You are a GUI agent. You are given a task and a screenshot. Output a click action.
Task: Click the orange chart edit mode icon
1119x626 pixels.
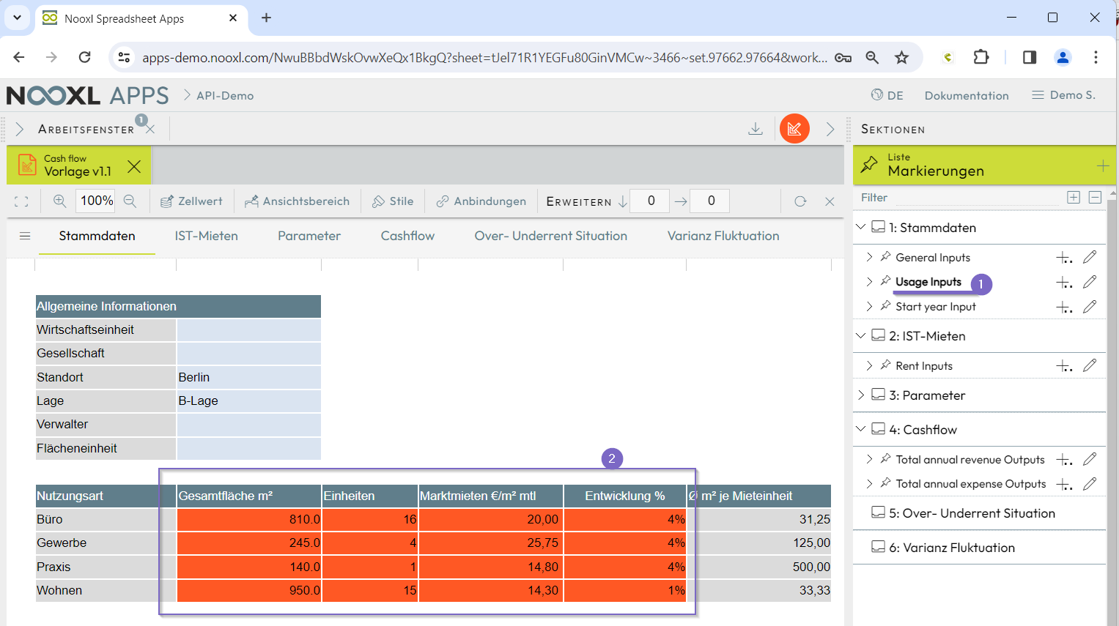coord(794,129)
